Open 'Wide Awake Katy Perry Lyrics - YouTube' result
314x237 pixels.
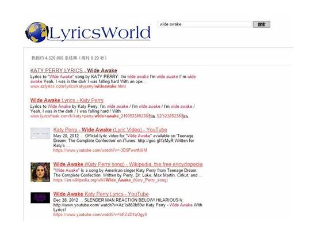pyautogui.click(x=101, y=194)
